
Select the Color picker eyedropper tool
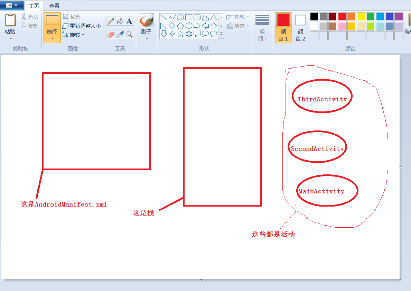(x=120, y=35)
